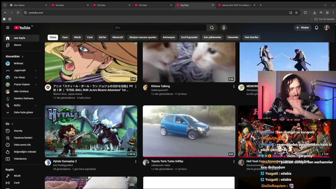
Task: Open the YouTube hamburger guide menu
Action: [x=8, y=28]
